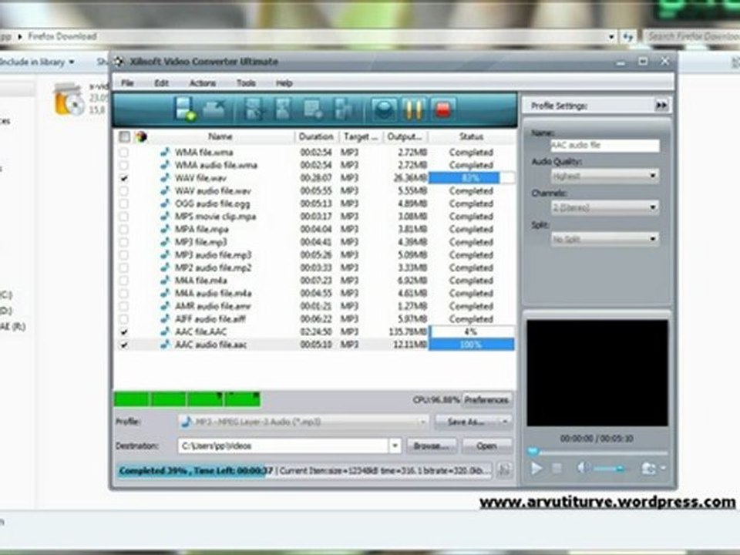Screen dimensions: 740x555
Task: Click the Add Profile toolbar icon
Action: pos(312,109)
